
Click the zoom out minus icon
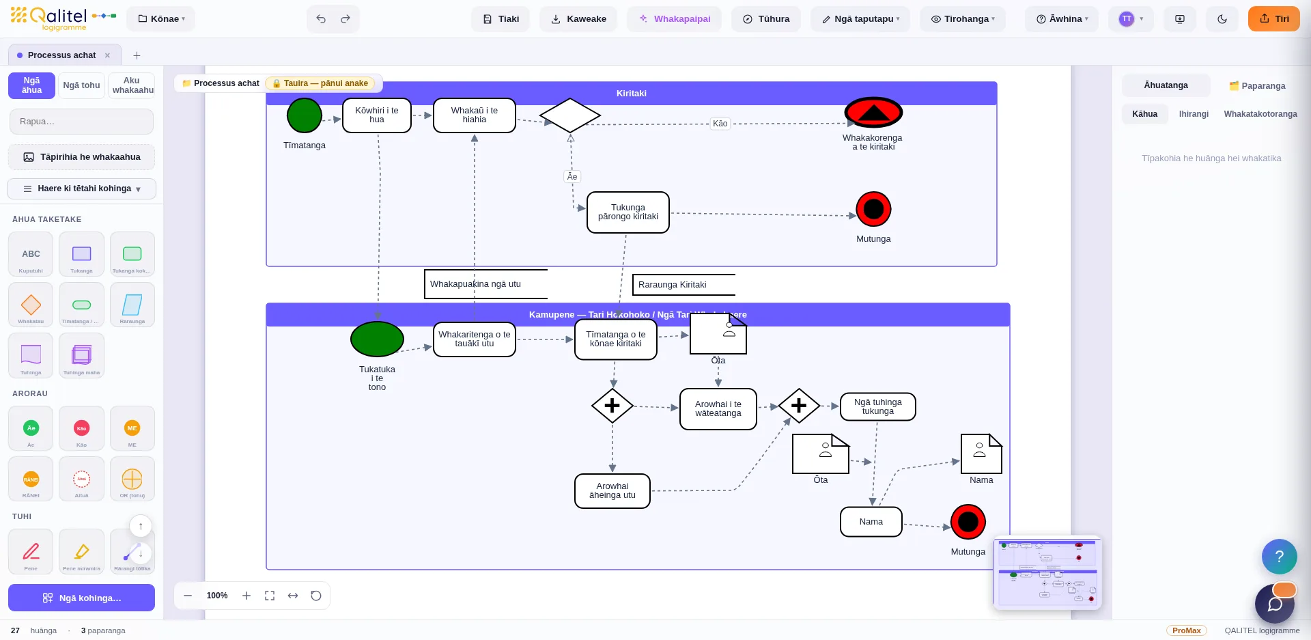pyautogui.click(x=188, y=596)
